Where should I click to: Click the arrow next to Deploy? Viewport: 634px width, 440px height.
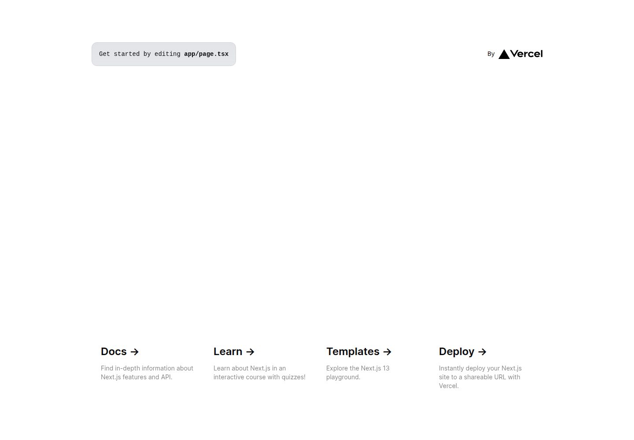(482, 352)
